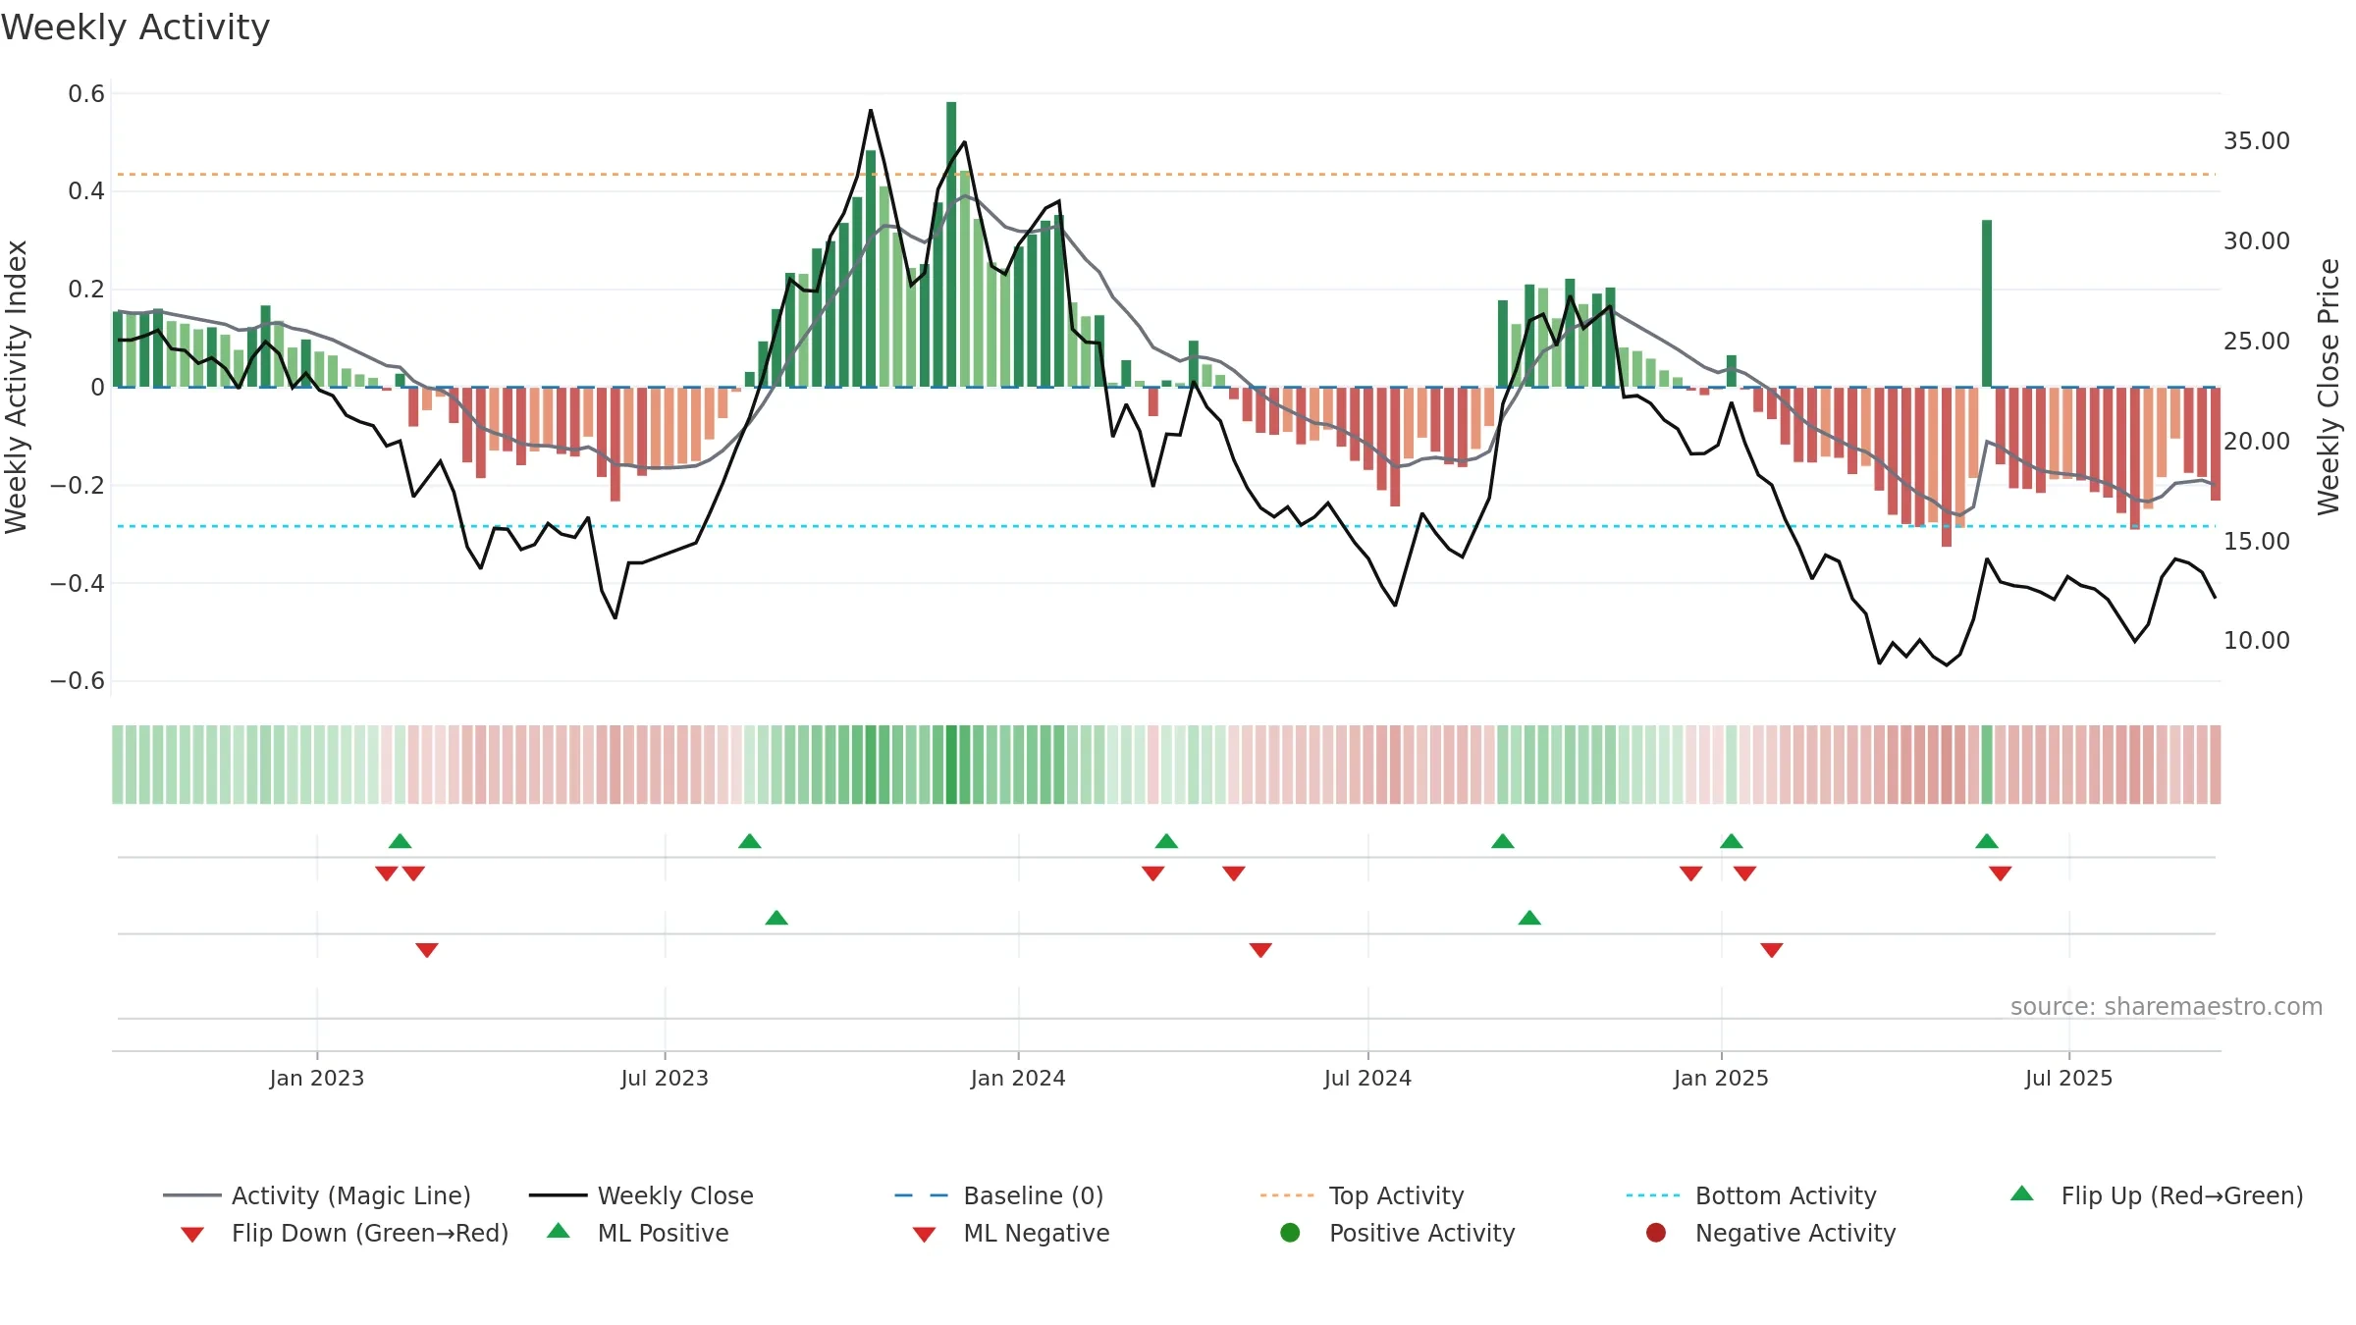Image resolution: width=2356 pixels, height=1325 pixels.
Task: Toggle Activity (Magic Line) legend entry
Action: 317,1195
